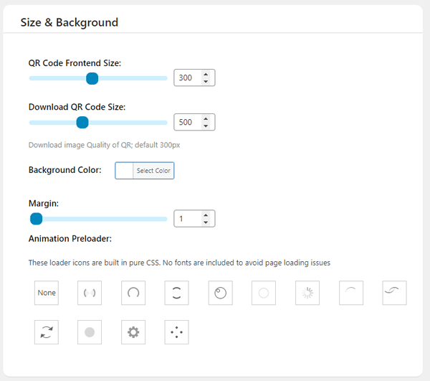430x381 pixels.
Task: Pick the open ring arc preloader
Action: [x=133, y=293]
